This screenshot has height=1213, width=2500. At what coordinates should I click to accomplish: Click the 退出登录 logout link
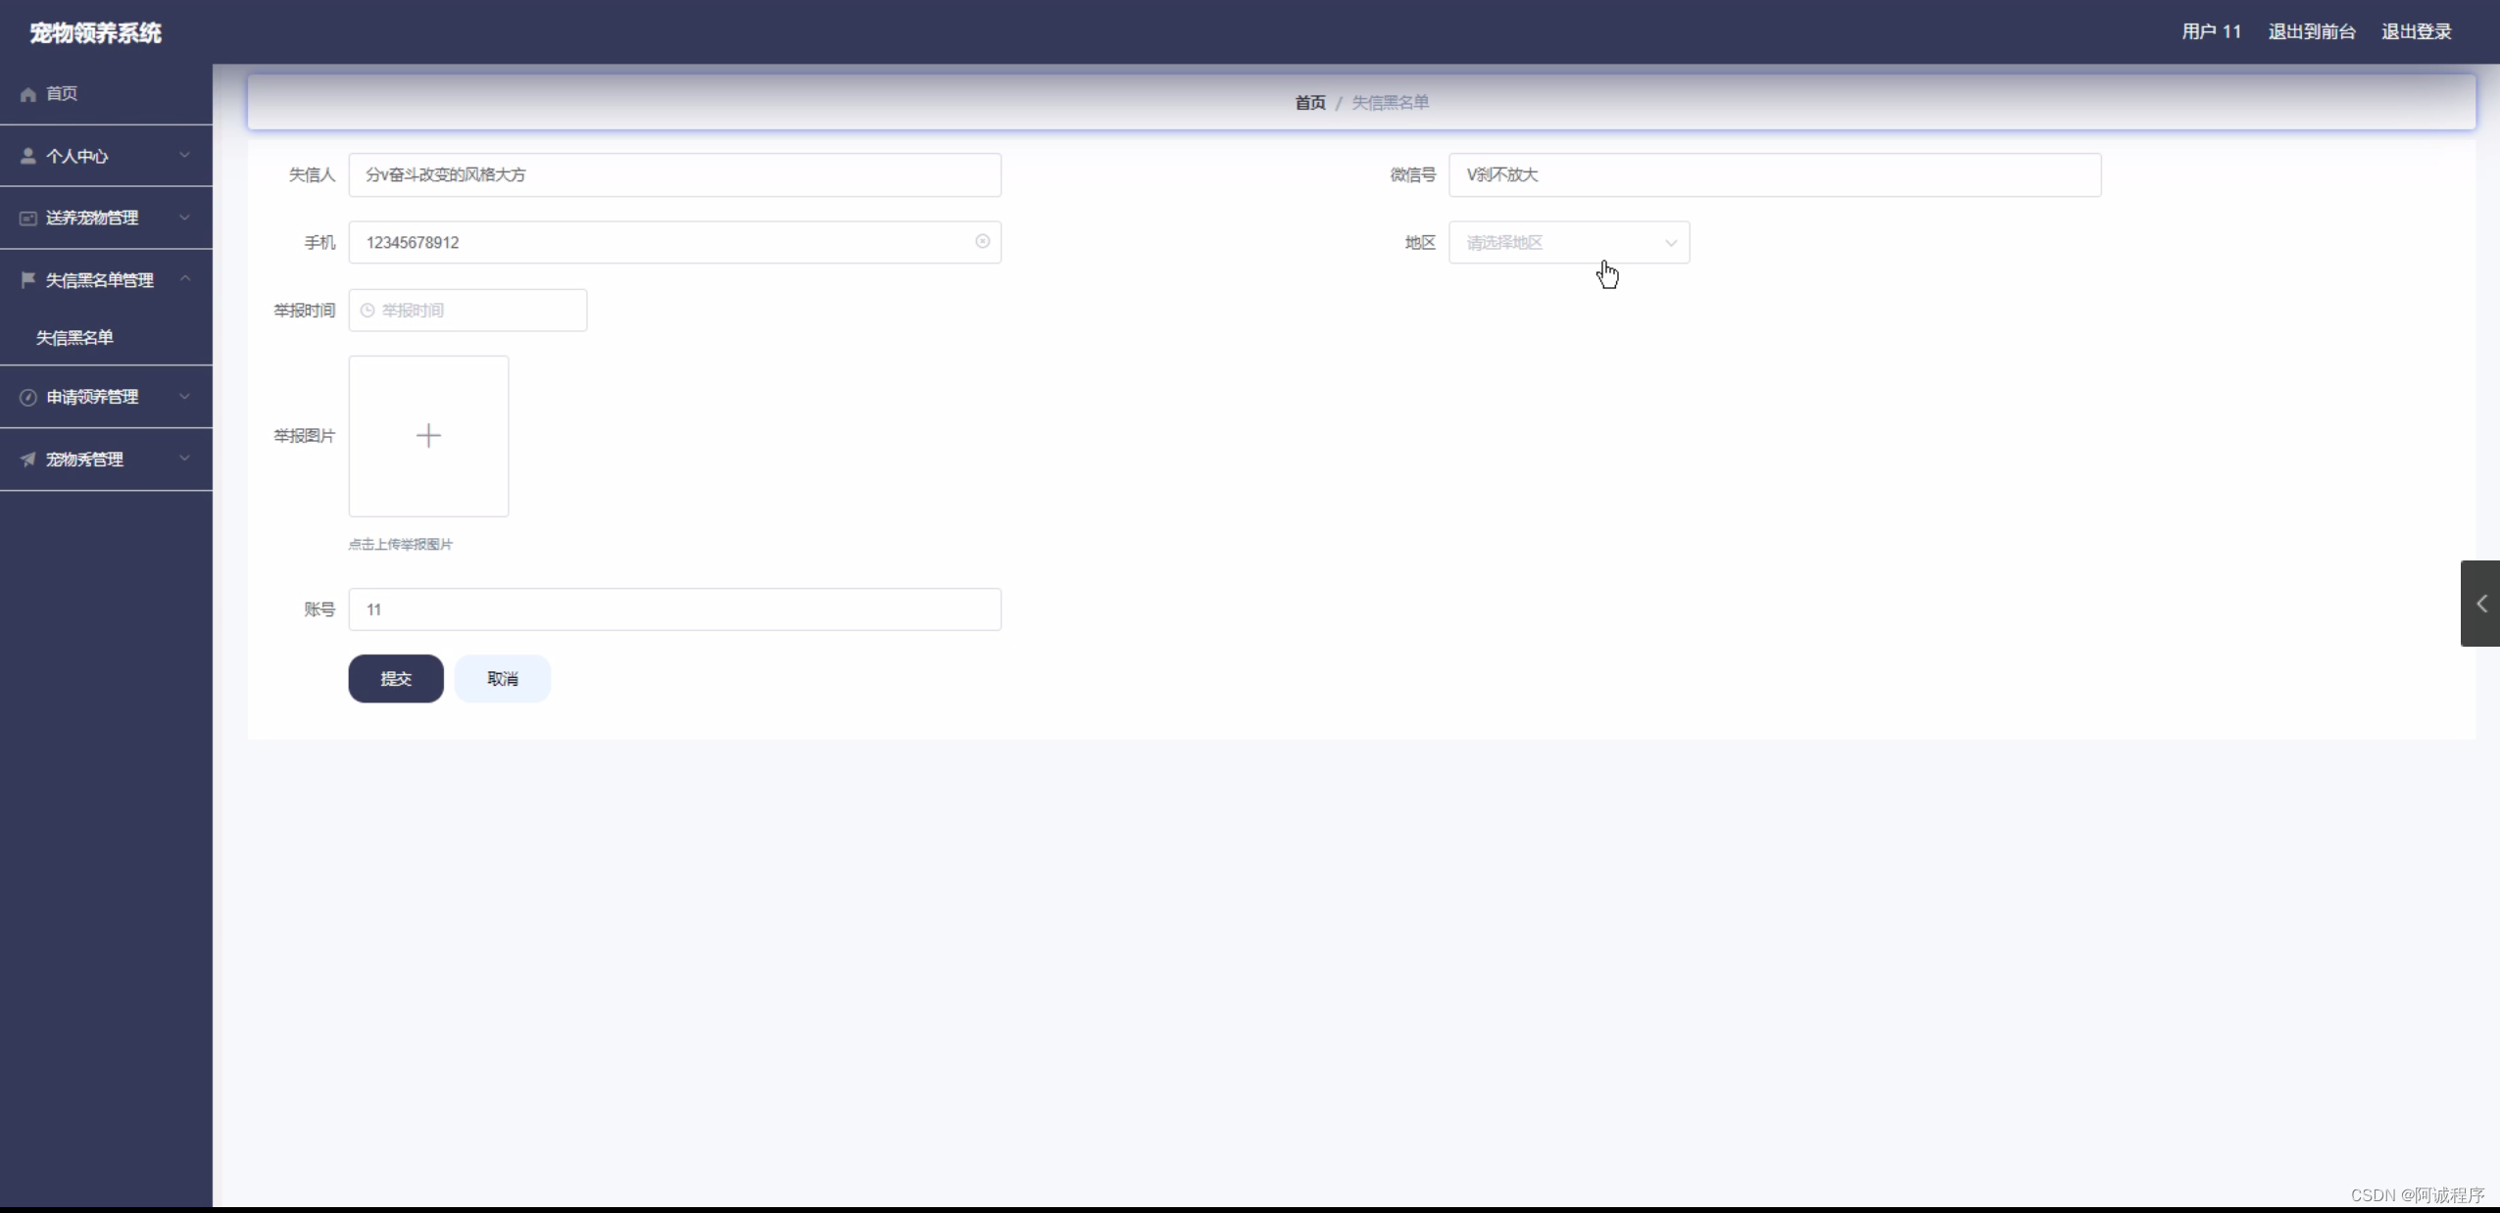(2416, 31)
